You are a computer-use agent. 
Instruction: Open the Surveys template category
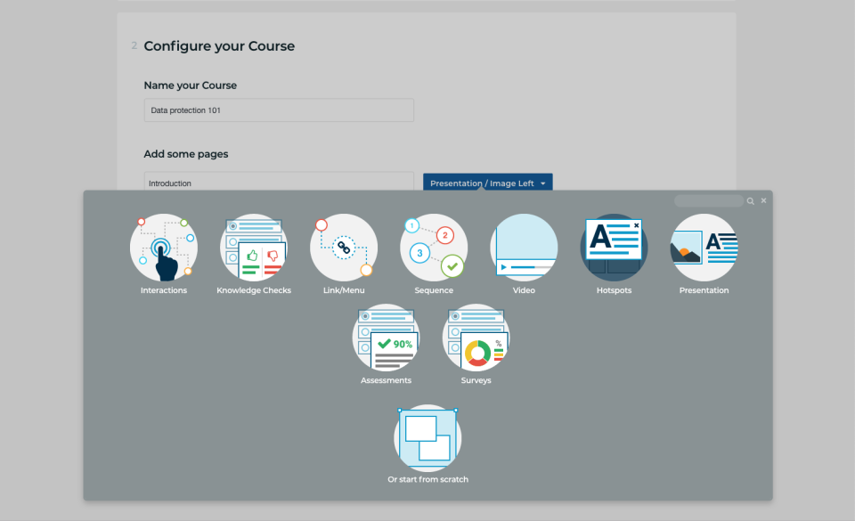(476, 338)
